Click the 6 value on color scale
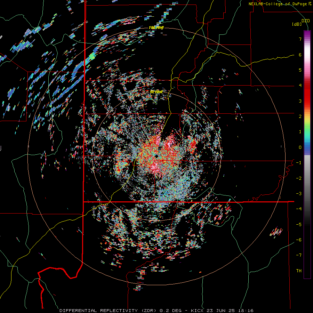 click(300, 55)
